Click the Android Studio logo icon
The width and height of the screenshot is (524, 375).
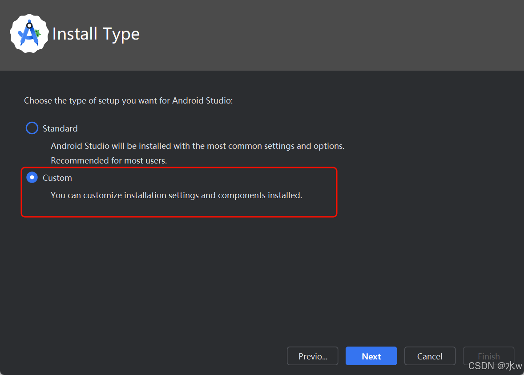pos(29,33)
